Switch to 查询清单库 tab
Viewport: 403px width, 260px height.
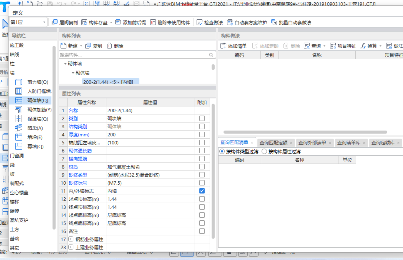349,143
